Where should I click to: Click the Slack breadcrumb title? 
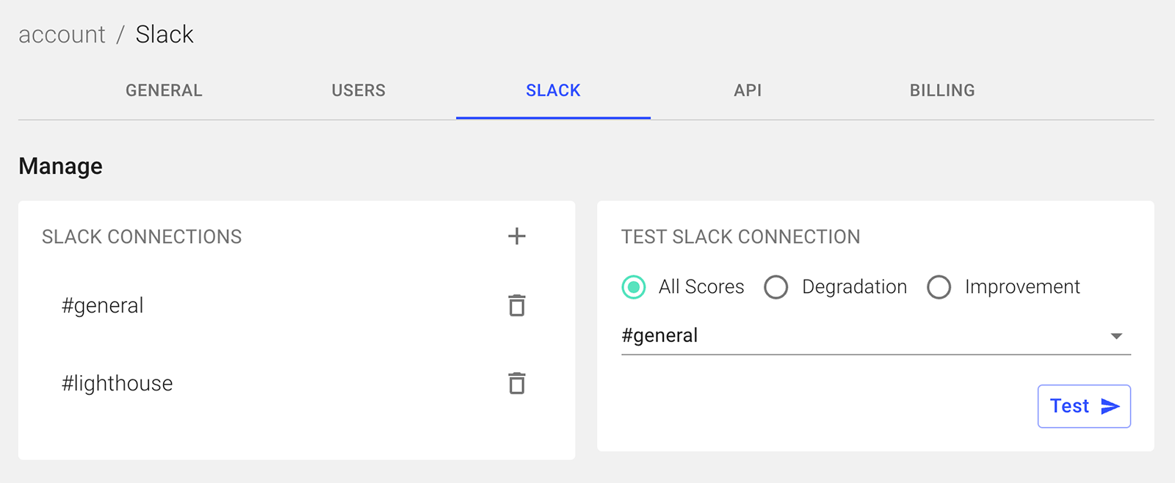tap(164, 34)
